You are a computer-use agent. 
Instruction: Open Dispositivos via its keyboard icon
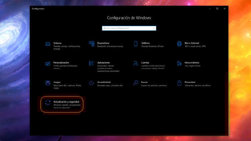point(91,44)
